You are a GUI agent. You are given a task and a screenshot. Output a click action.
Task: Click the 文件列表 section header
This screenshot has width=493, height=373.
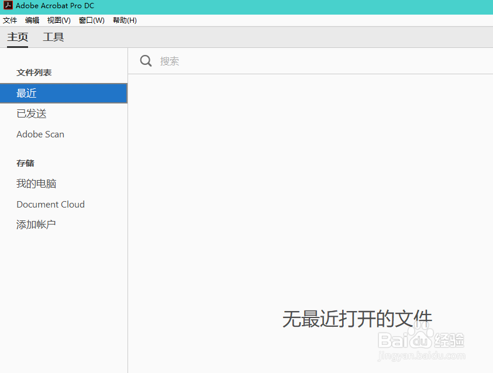click(35, 72)
